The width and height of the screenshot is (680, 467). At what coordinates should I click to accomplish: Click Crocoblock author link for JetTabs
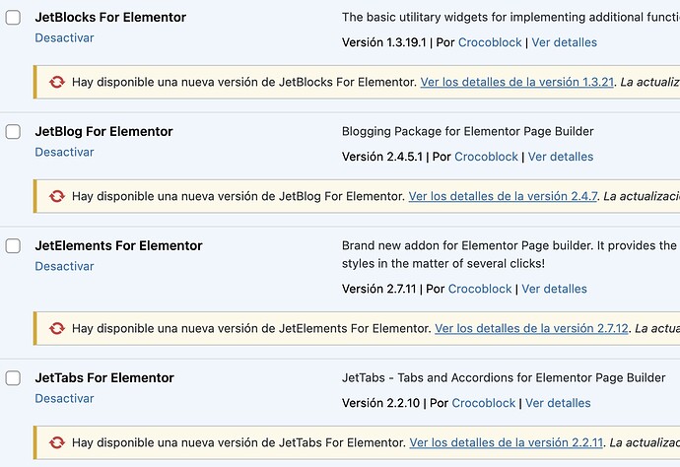(484, 403)
